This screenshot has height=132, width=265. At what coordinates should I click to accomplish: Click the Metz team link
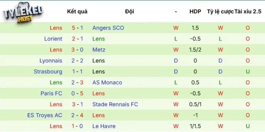point(99,50)
